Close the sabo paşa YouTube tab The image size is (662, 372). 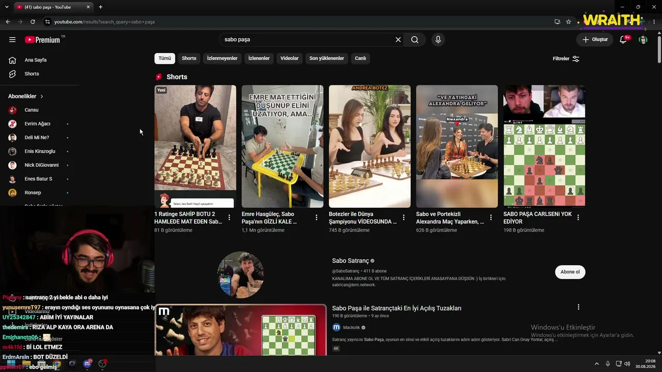[88, 7]
